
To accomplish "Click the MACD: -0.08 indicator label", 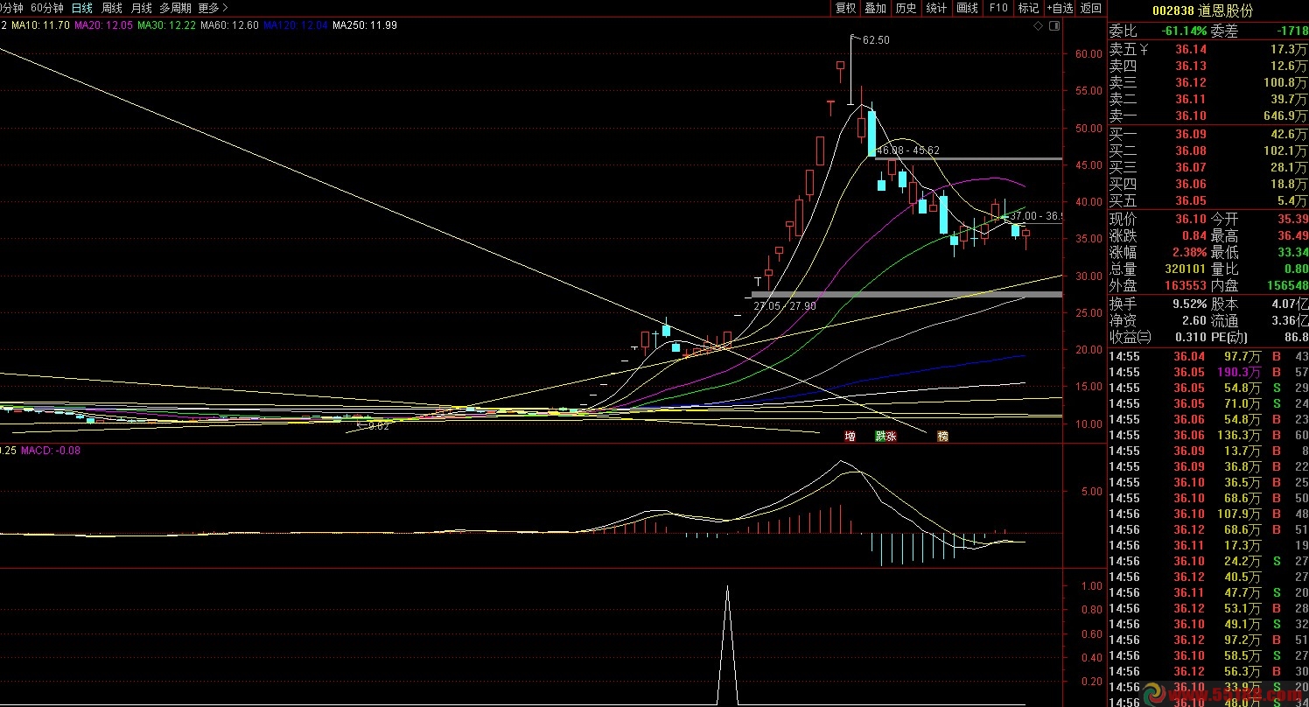I will (x=51, y=451).
